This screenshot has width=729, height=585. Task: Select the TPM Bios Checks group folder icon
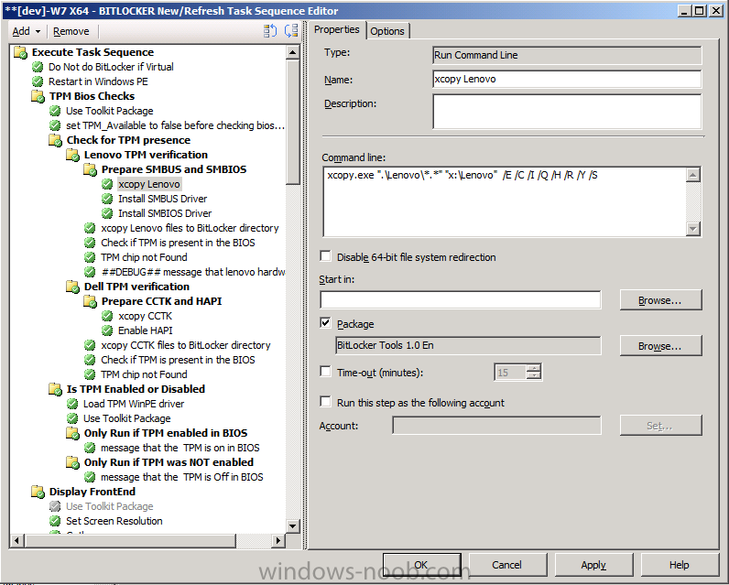pyautogui.click(x=38, y=96)
